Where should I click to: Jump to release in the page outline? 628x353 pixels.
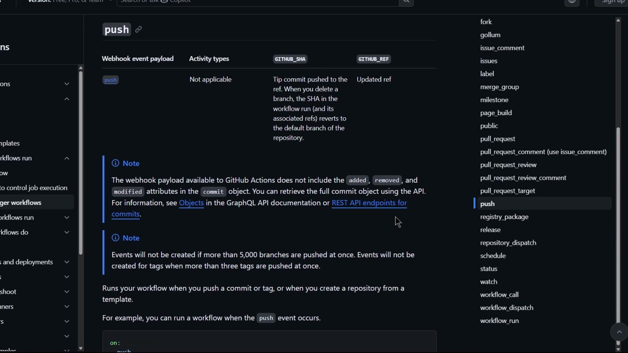point(490,230)
